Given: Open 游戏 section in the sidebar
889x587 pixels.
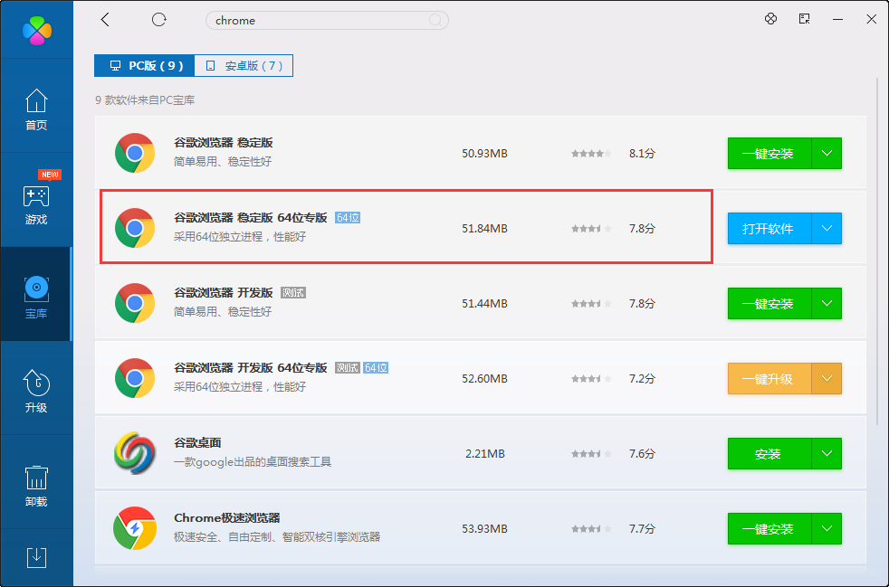Looking at the screenshot, I should [36, 200].
